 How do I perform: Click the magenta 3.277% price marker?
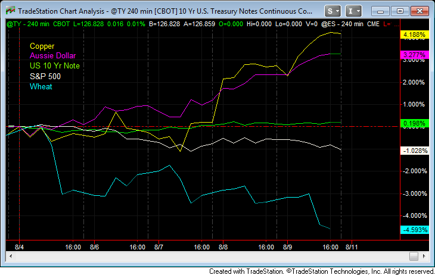tap(415, 55)
